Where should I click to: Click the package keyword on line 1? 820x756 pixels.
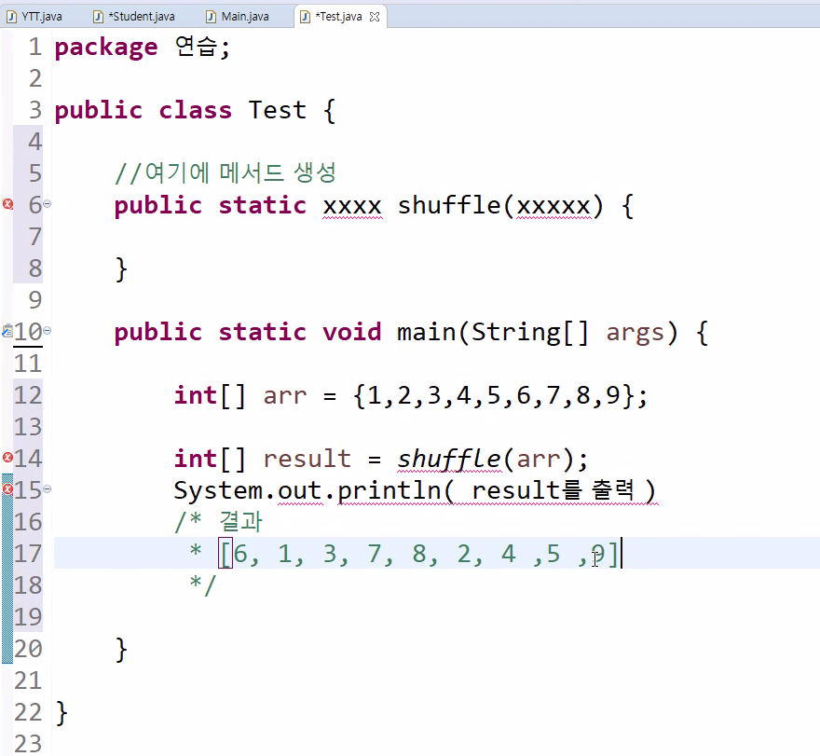click(105, 48)
